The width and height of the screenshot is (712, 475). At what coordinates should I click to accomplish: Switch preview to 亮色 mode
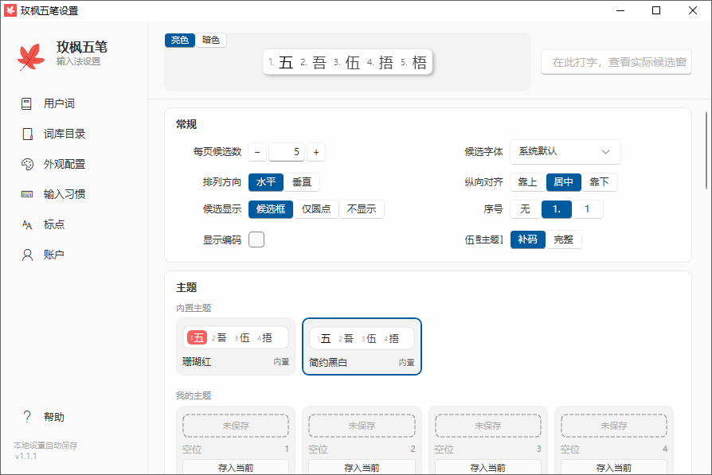[180, 40]
